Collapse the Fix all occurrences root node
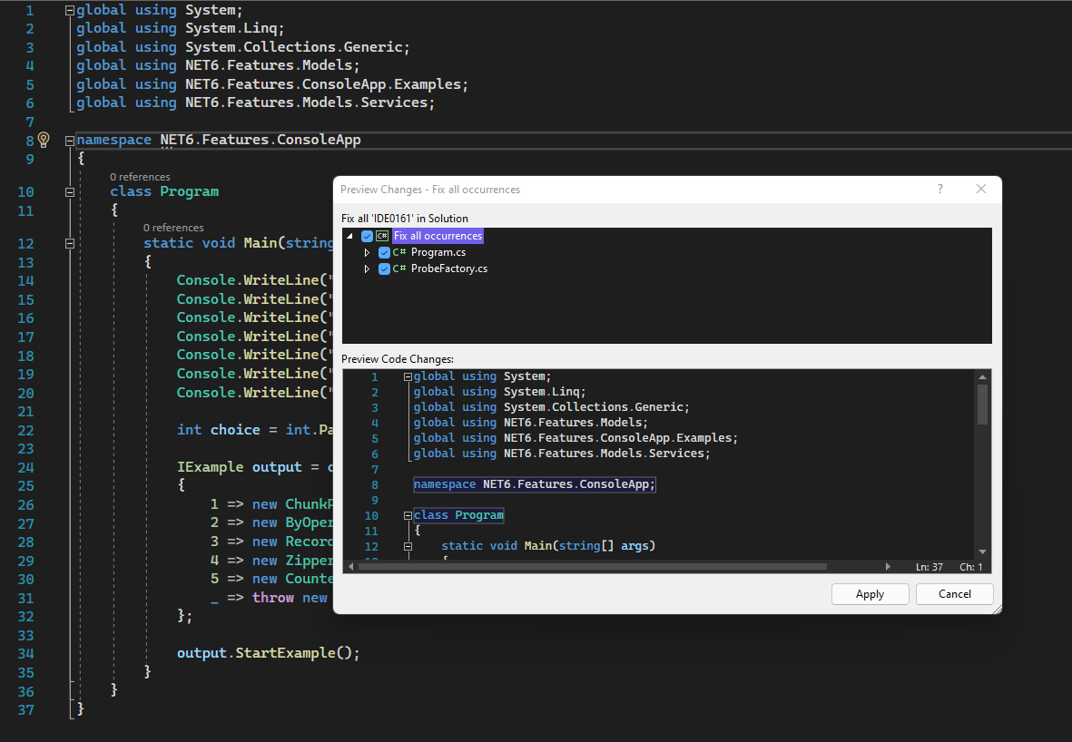Image resolution: width=1072 pixels, height=742 pixels. tap(349, 235)
